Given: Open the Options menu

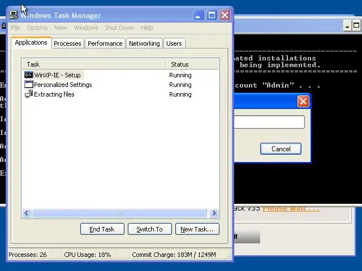Looking at the screenshot, I should [x=37, y=28].
